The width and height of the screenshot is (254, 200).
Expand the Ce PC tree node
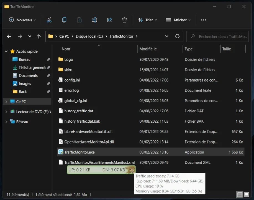(6, 102)
